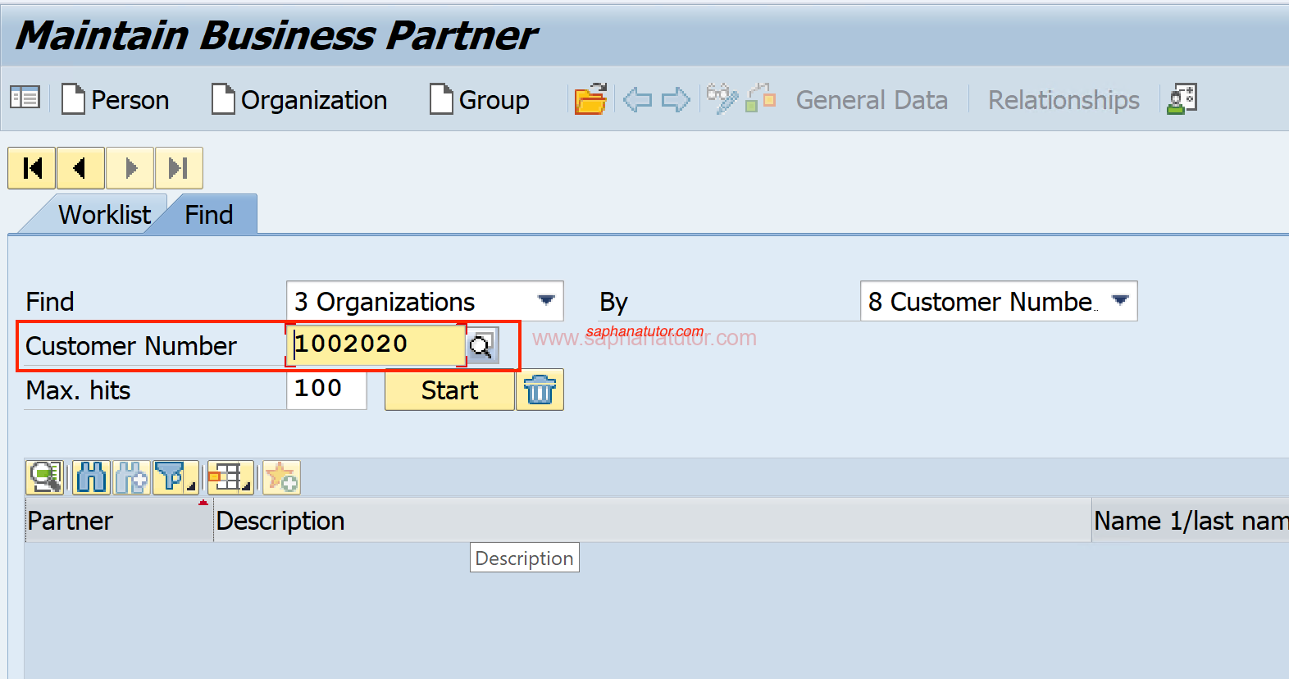Open Relationships view
This screenshot has width=1289, height=679.
pos(1064,100)
